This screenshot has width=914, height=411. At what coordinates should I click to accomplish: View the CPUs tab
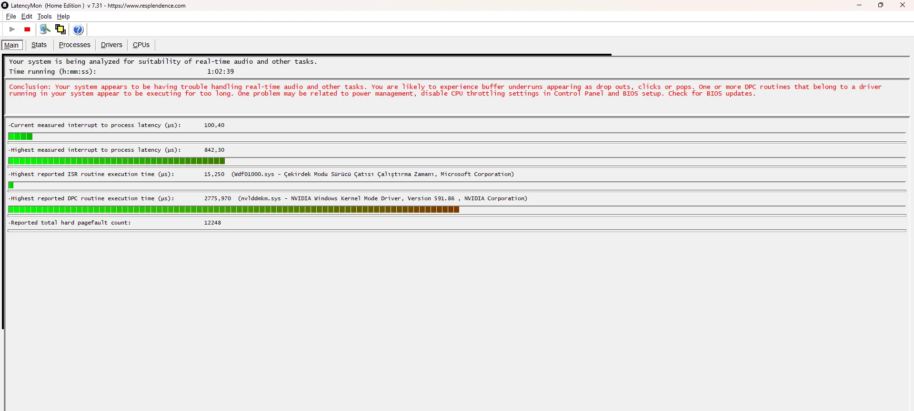click(x=141, y=45)
